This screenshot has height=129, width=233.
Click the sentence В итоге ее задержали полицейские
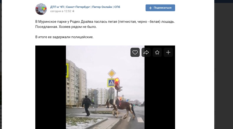[x=64, y=37]
